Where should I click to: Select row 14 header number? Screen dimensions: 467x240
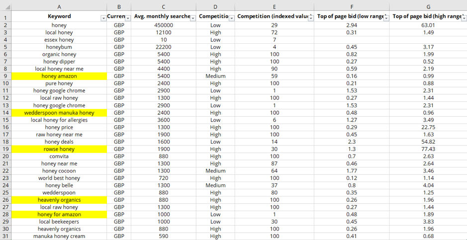click(5, 113)
